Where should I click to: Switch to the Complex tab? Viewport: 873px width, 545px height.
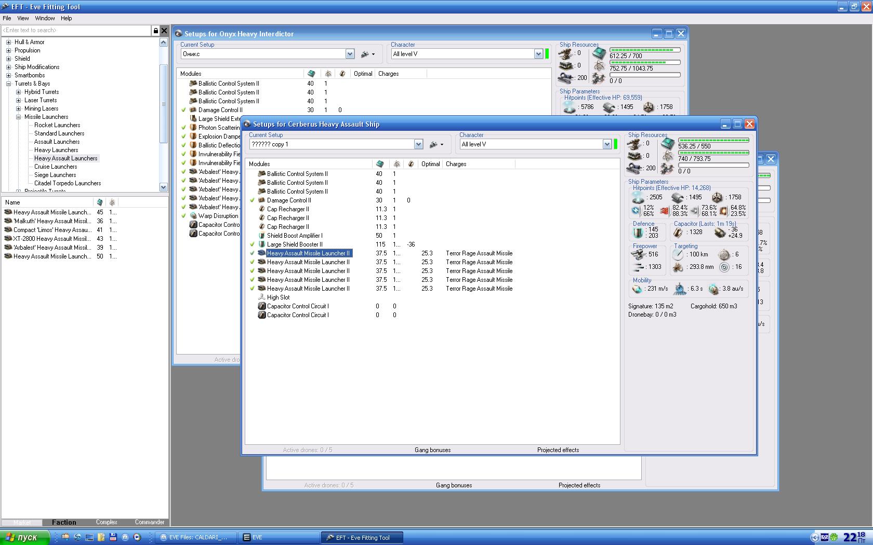coord(107,522)
